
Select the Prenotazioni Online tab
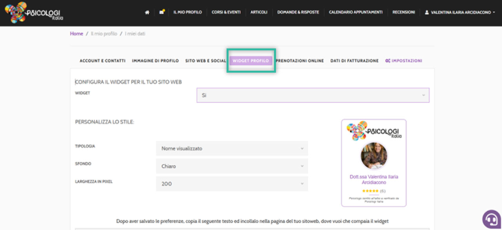300,61
